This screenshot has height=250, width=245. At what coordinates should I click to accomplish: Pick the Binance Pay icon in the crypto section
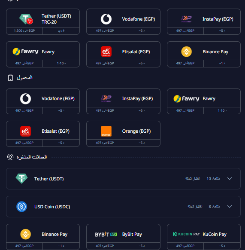[25, 234]
